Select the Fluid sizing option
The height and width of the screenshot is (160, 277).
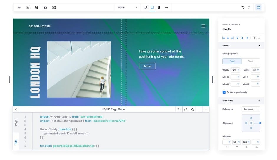pos(232,61)
